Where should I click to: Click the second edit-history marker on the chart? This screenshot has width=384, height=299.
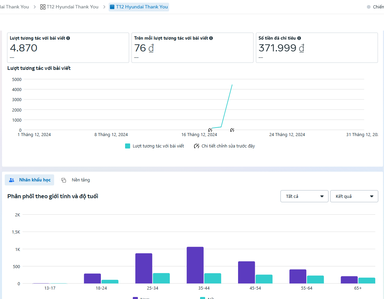pos(232,130)
